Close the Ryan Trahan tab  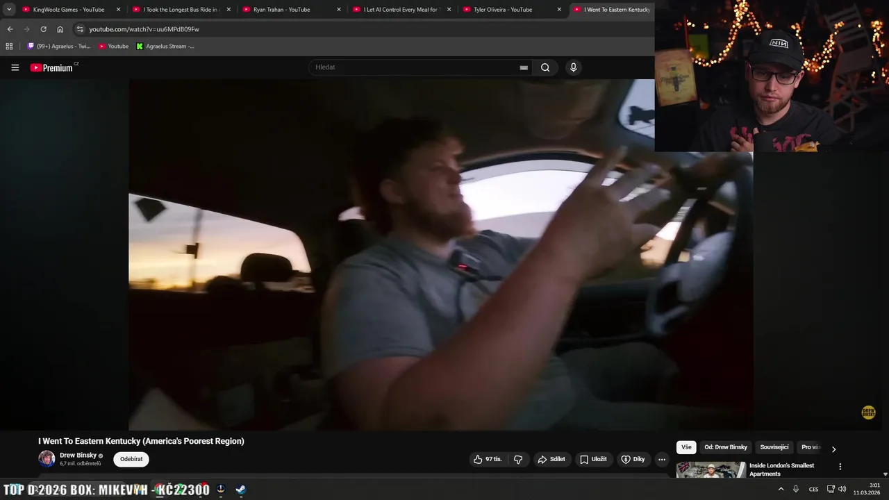coord(339,10)
